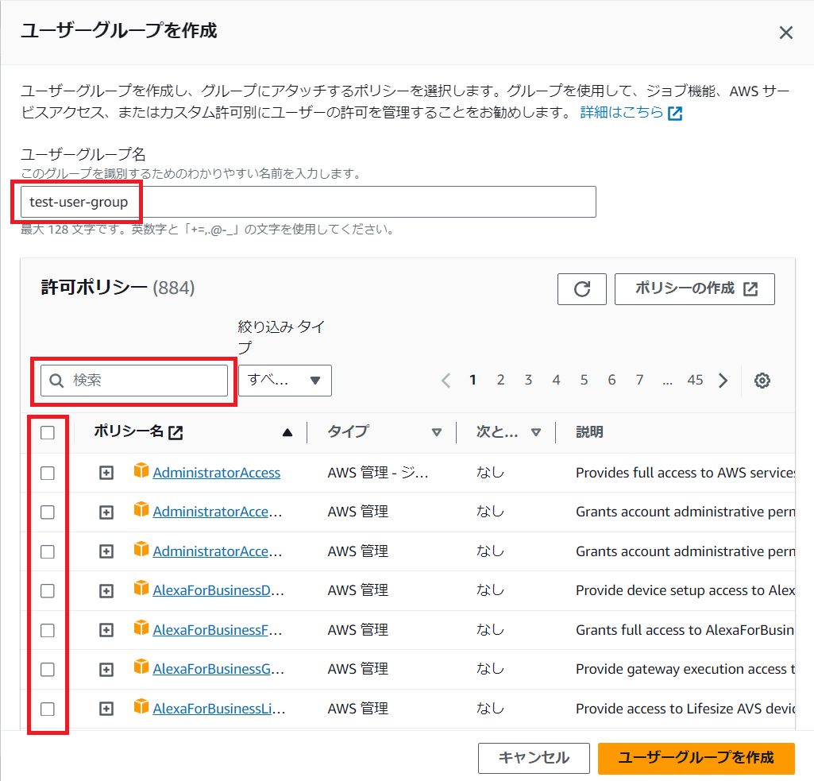Expand the AlexaForBusinessLi... policy row
This screenshot has width=814, height=781.
[106, 709]
